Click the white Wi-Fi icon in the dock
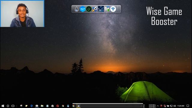The height and width of the screenshot is (108, 192). (113, 9)
